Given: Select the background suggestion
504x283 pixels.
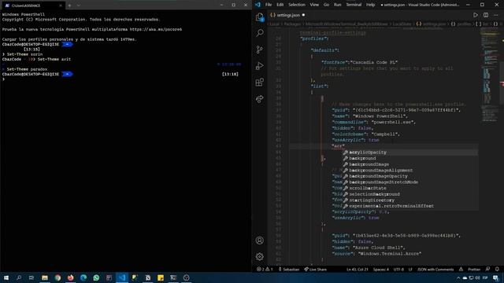Looking at the screenshot, I should (x=410, y=158).
